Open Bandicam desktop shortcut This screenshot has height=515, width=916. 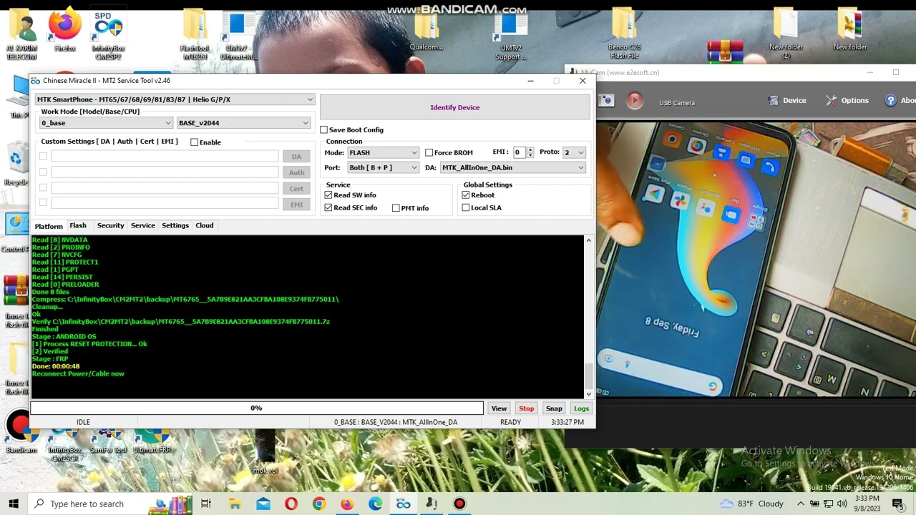(21, 431)
